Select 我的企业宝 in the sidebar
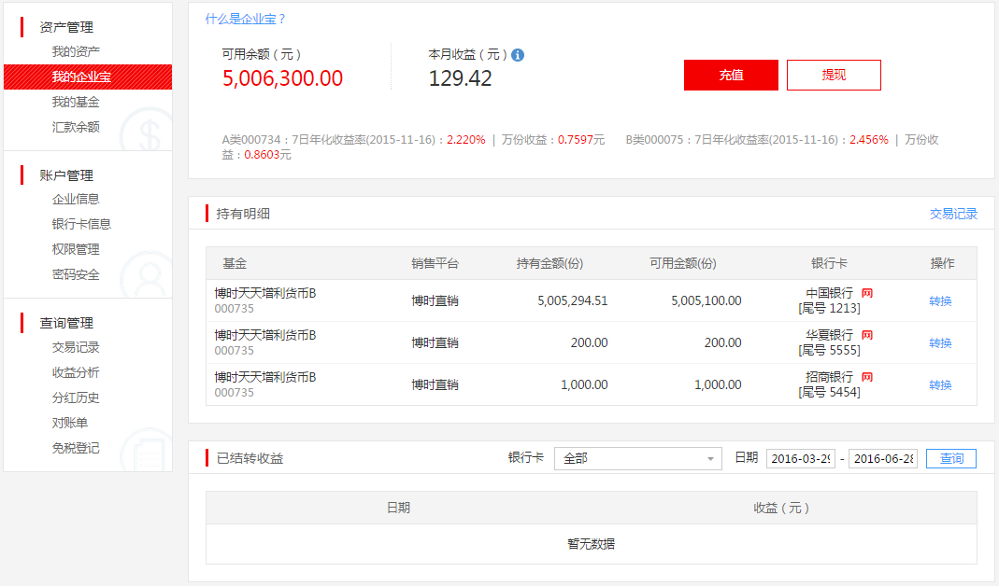 pos(88,77)
